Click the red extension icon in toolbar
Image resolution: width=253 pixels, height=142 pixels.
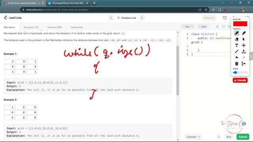click(x=225, y=9)
